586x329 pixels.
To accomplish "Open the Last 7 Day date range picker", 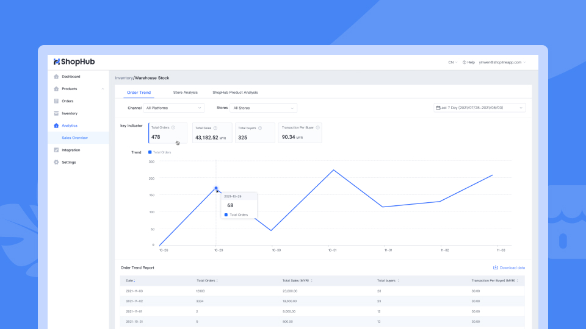I will 479,108.
